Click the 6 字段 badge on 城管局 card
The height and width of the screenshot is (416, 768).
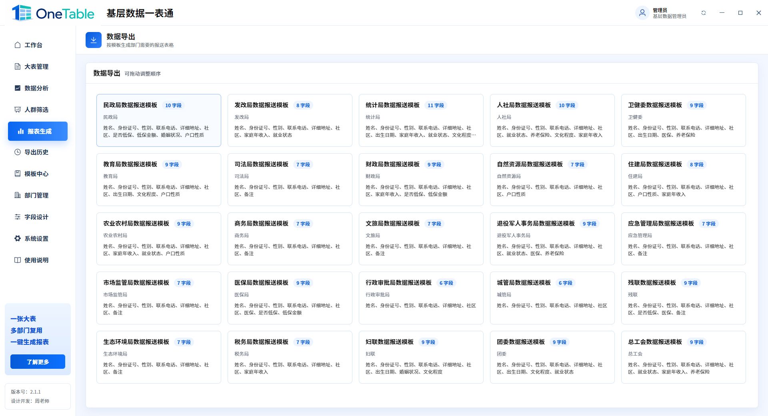tap(565, 283)
